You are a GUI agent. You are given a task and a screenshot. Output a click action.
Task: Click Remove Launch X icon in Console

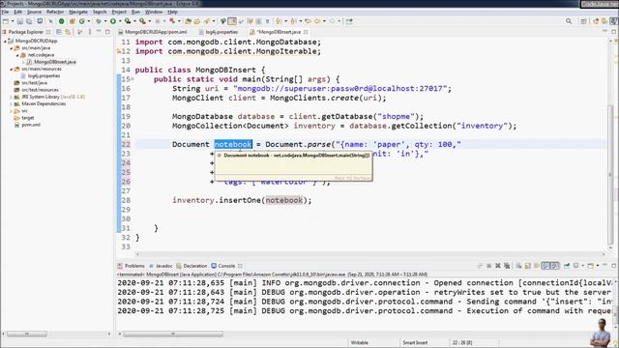(498, 266)
